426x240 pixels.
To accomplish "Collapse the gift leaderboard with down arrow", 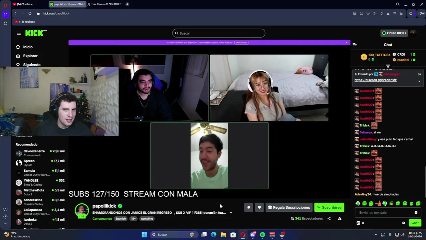I will [x=388, y=66].
